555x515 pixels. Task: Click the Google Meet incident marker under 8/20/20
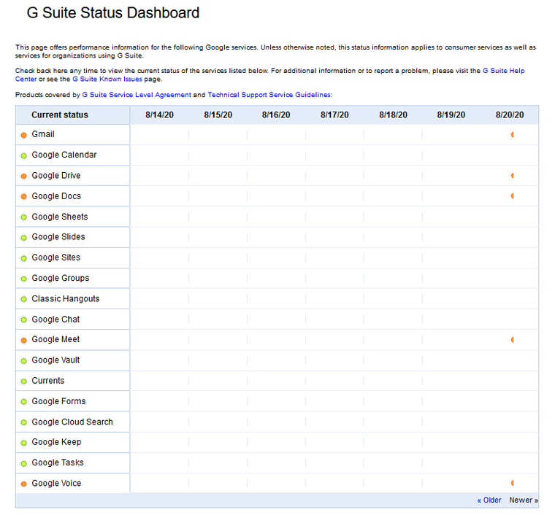513,340
